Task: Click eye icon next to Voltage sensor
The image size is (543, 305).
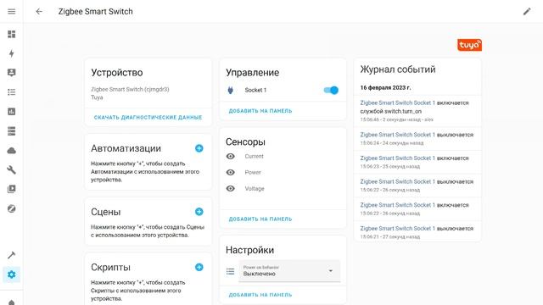Action: (230, 188)
